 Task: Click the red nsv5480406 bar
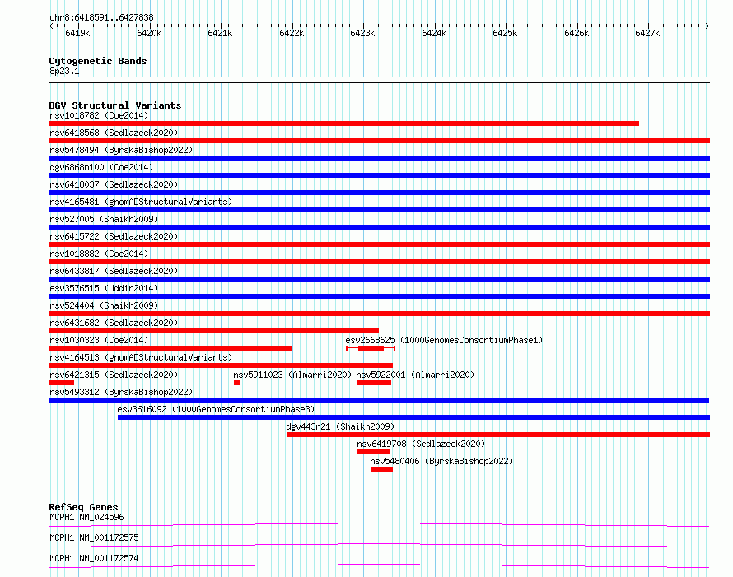pos(382,469)
